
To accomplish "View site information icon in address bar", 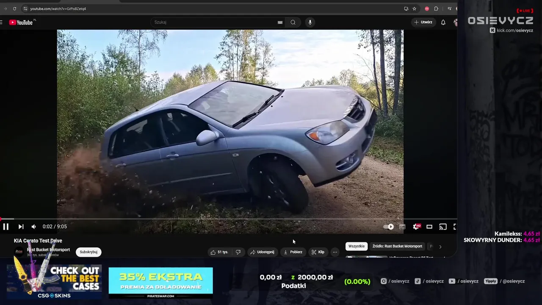I will [x=25, y=8].
